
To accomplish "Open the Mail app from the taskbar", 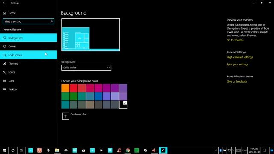I will pyautogui.click(x=66, y=150).
